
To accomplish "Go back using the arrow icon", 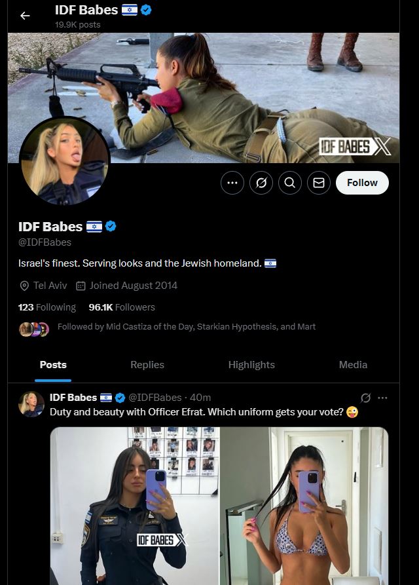I will (x=25, y=16).
